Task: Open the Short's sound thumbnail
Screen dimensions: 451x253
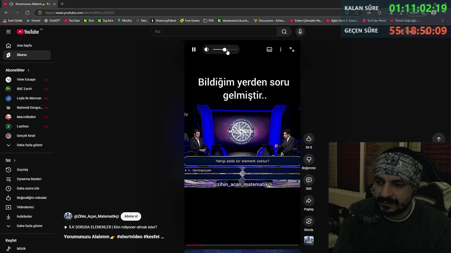Action: coord(309,241)
